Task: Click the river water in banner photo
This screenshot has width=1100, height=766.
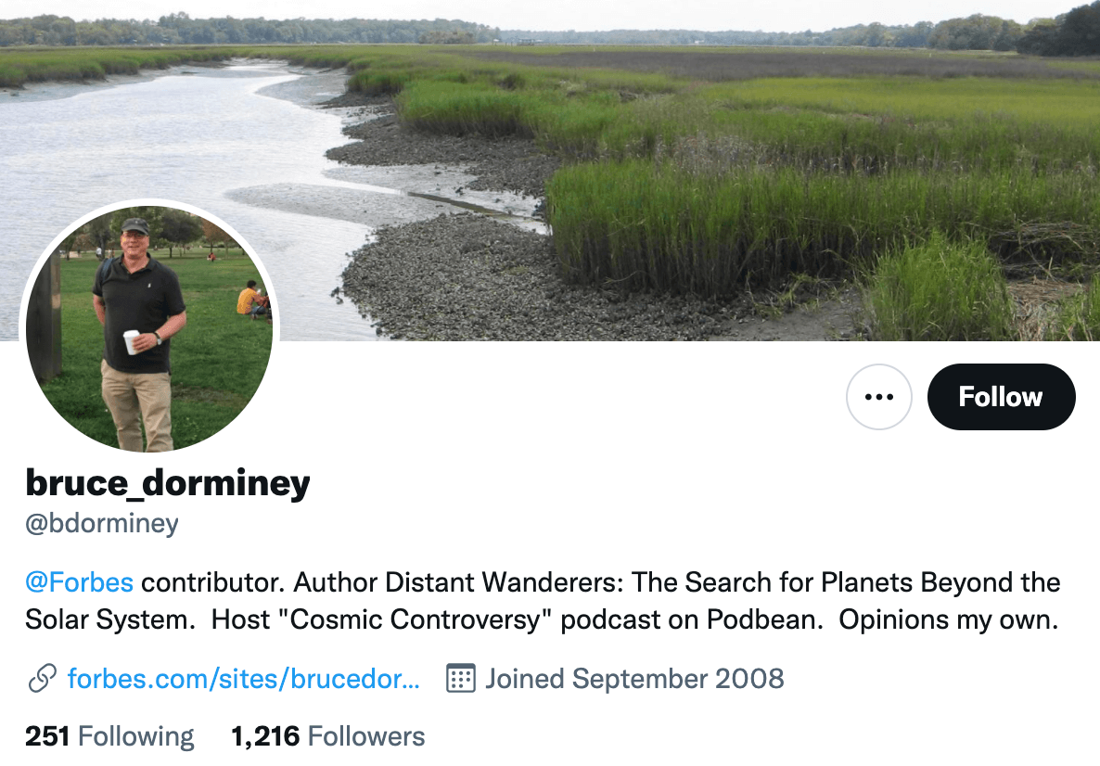Action: pyautogui.click(x=139, y=158)
